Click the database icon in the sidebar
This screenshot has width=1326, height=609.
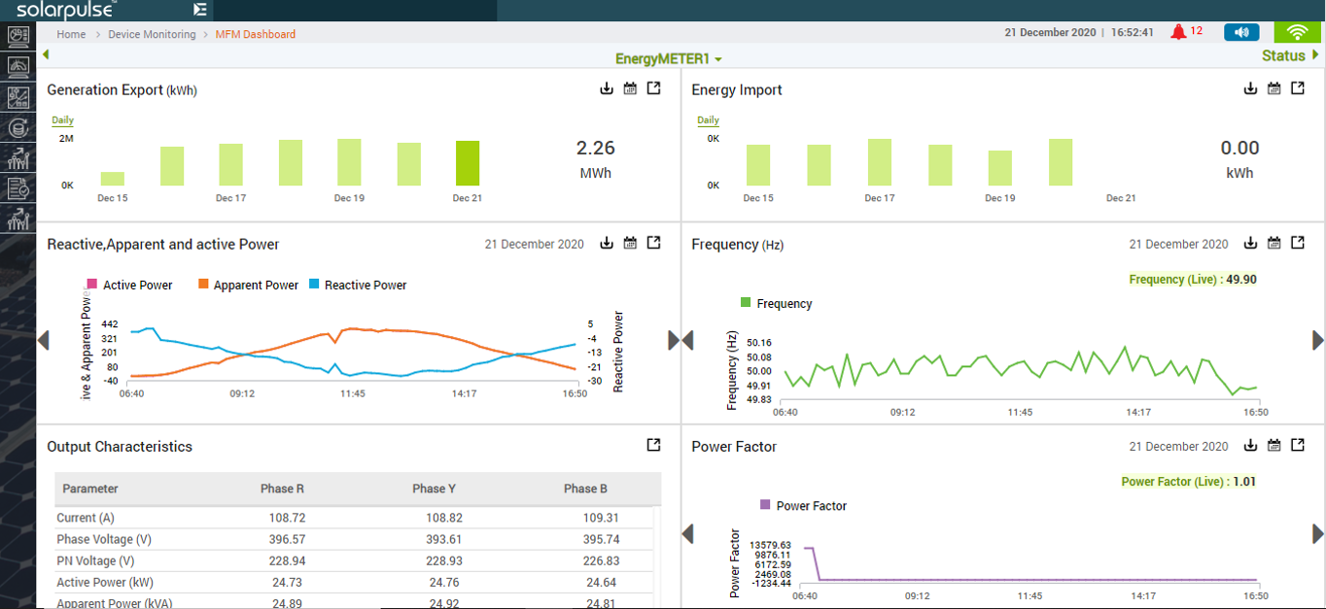[x=19, y=127]
